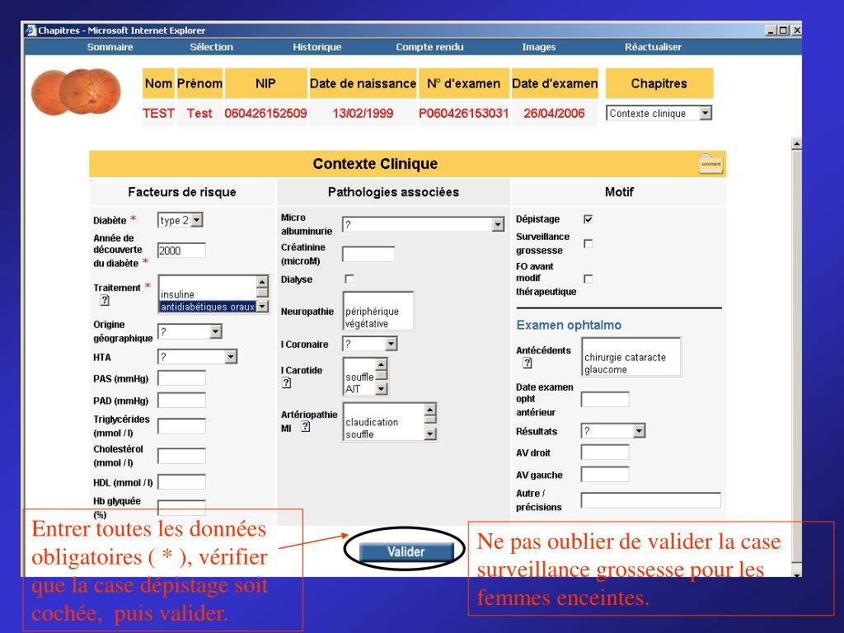Viewport: 844px width, 633px height.
Task: Click the AV droit input field
Action: pos(605,452)
